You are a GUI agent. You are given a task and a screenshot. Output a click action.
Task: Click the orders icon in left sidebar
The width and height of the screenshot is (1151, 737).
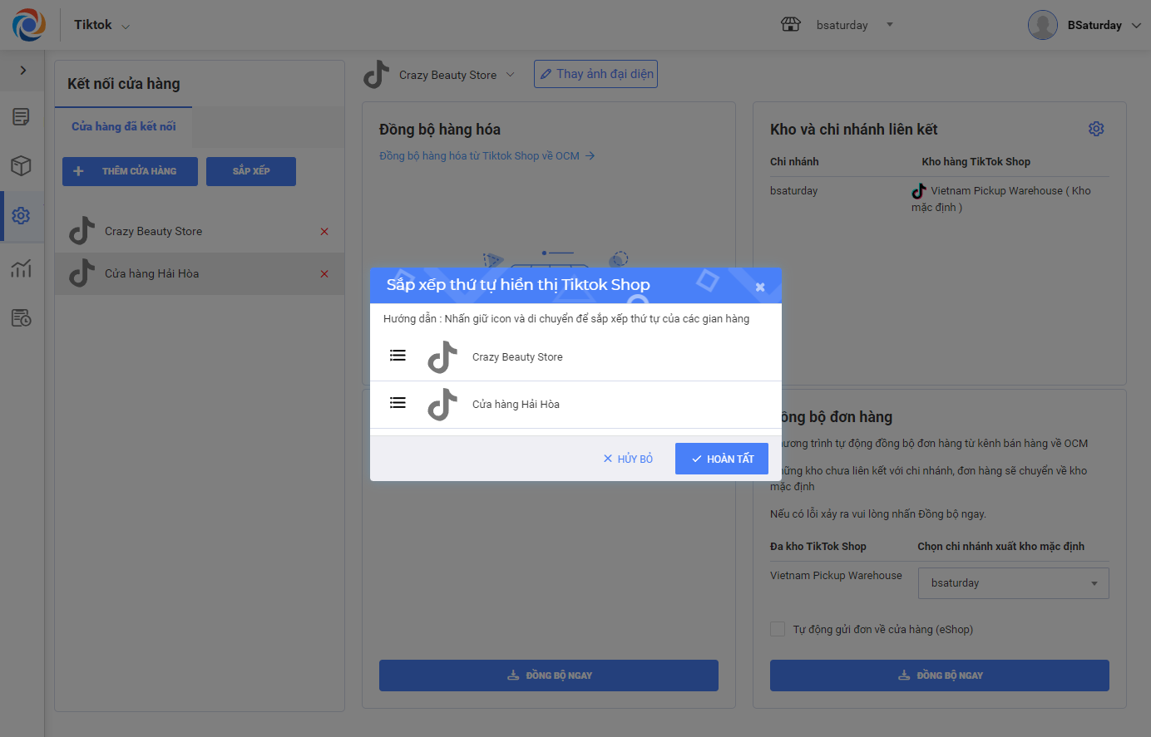click(22, 116)
